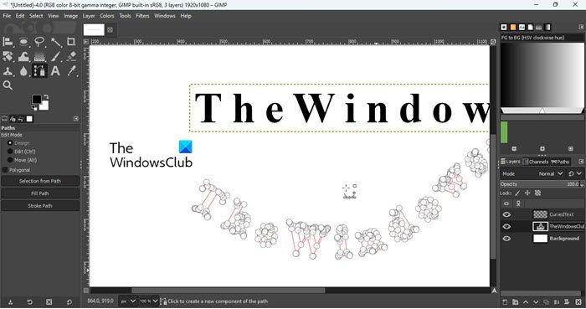
Task: Duplicate the selected layer icon
Action: (x=547, y=302)
